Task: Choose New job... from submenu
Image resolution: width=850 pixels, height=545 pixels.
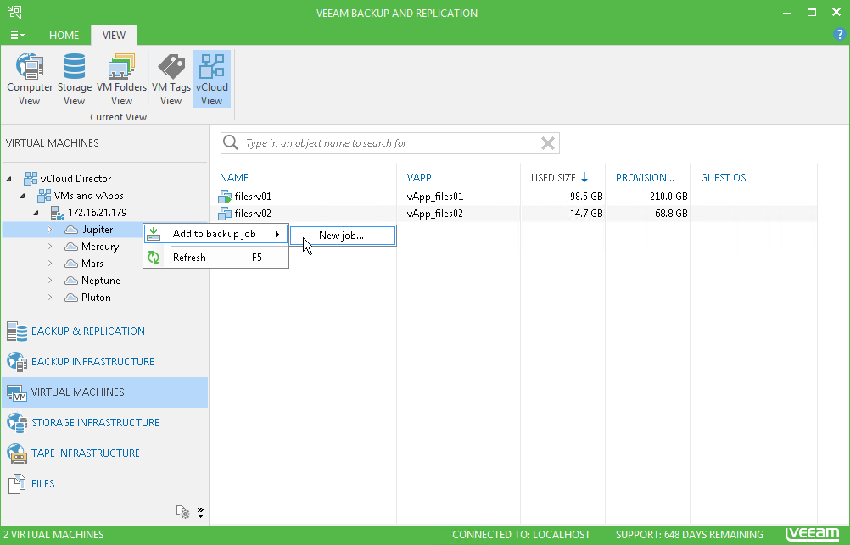Action: click(343, 236)
